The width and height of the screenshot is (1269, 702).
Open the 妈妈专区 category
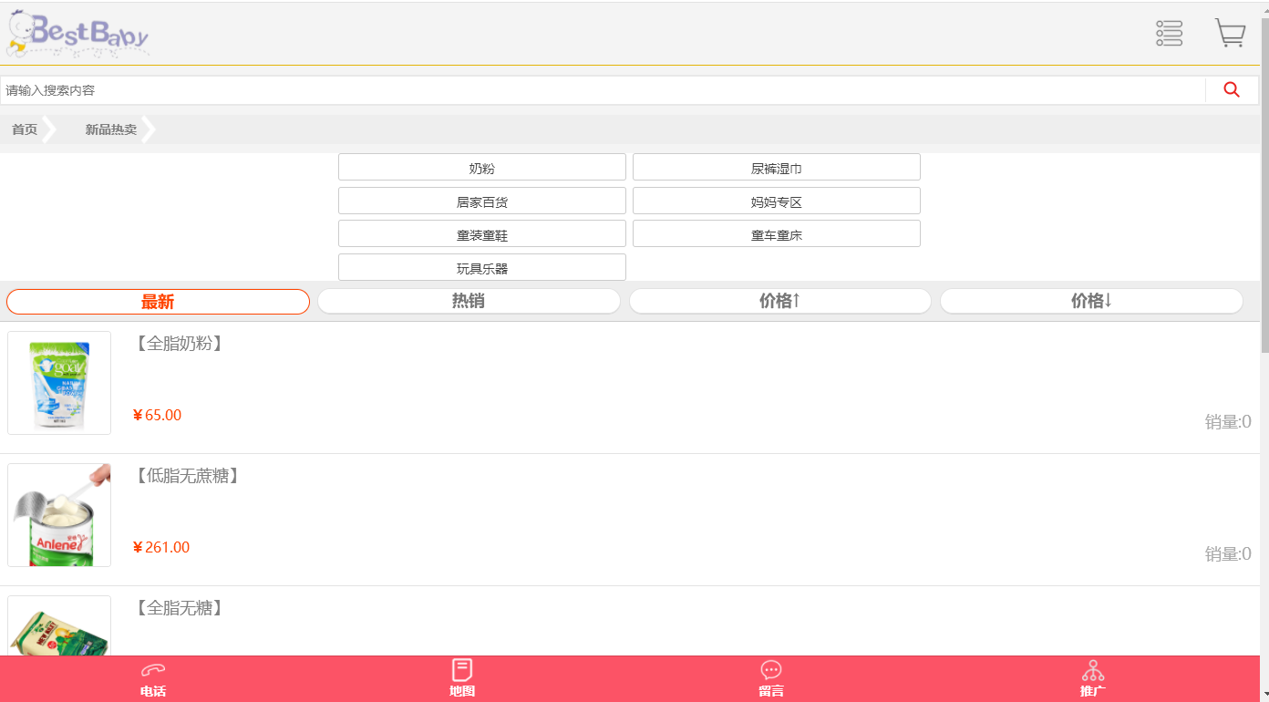[776, 201]
